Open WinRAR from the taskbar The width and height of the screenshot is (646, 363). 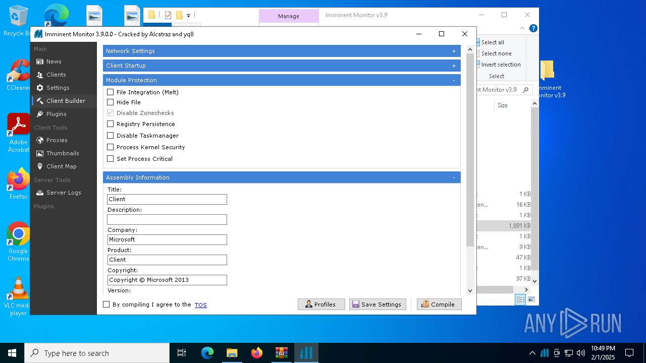(281, 353)
